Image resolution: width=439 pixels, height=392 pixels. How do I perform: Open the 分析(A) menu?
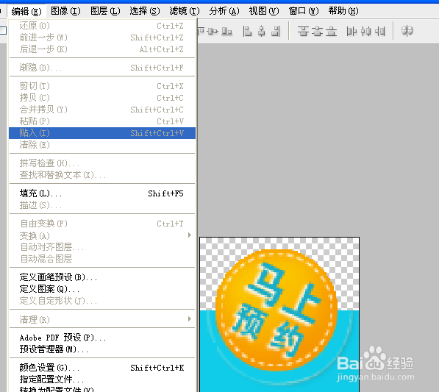(x=224, y=11)
